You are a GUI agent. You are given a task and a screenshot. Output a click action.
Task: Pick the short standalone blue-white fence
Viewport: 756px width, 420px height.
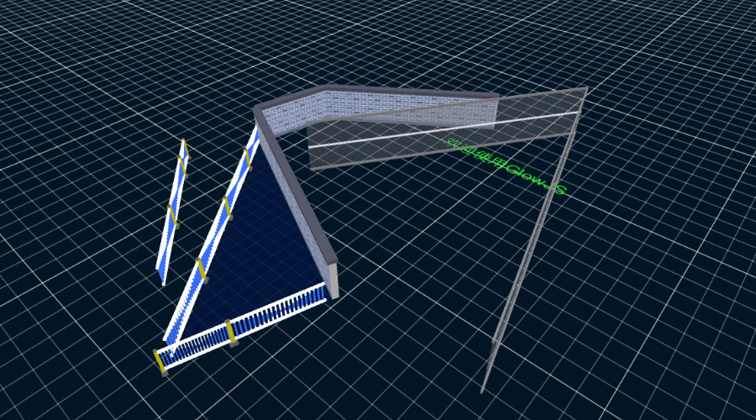pos(172,213)
